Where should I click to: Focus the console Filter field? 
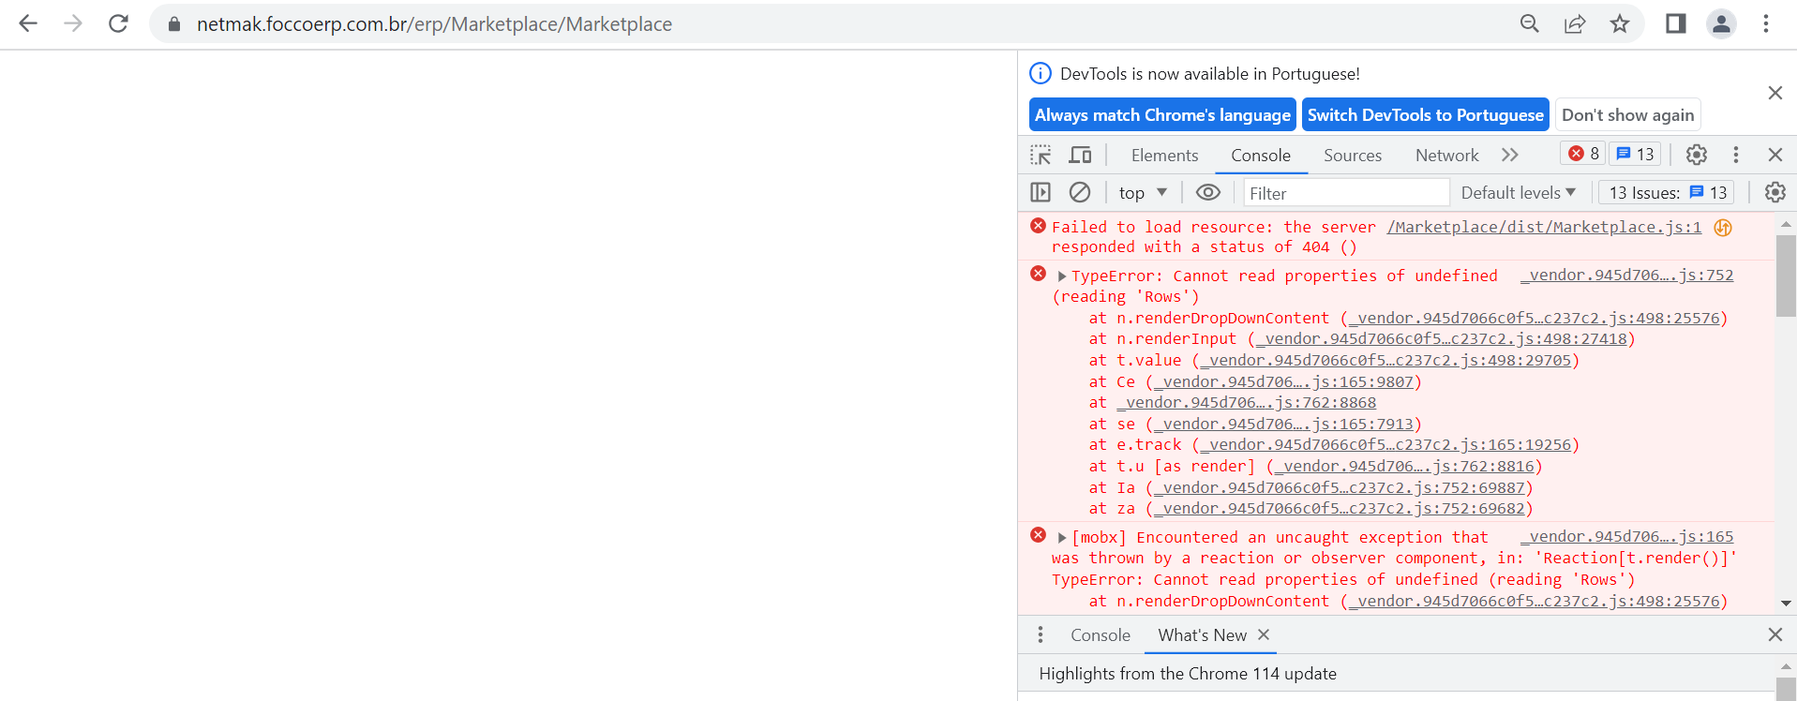point(1346,193)
